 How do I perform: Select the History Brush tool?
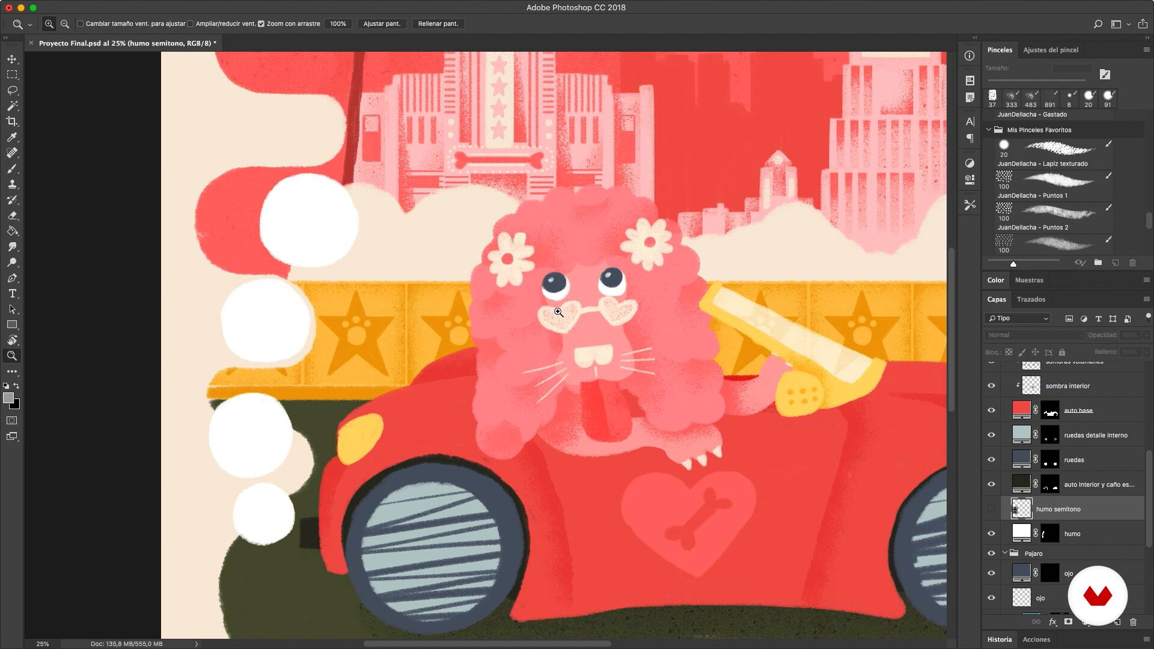pyautogui.click(x=12, y=200)
